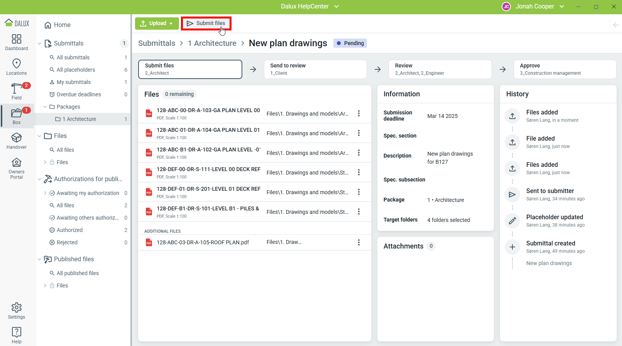Open the Dashboard from the sidebar
Image resolution: width=622 pixels, height=346 pixels.
pyautogui.click(x=17, y=42)
